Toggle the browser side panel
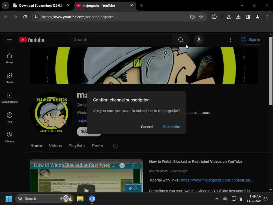 [x=248, y=17]
